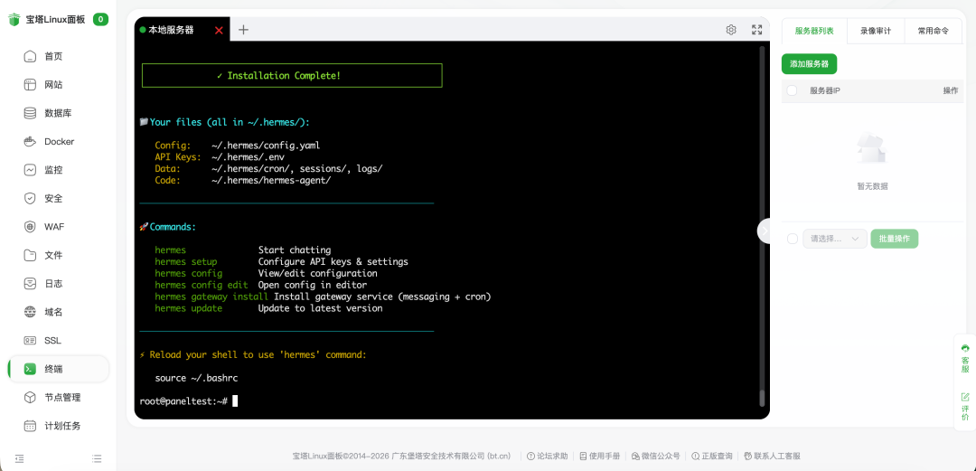Click the hermes config edit command text
The image size is (976, 471).
(x=202, y=285)
